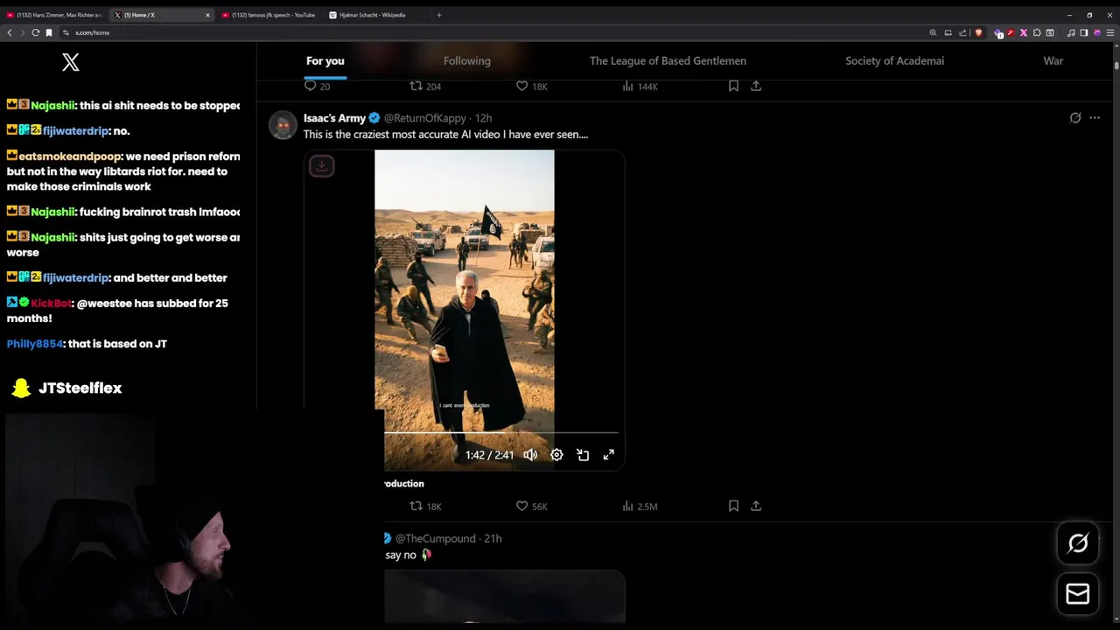Toggle the browser sidebar panel
Viewport: 1120px width, 630px height.
tap(1083, 32)
